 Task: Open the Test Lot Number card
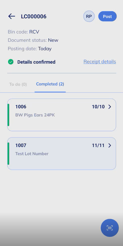(x=61, y=154)
